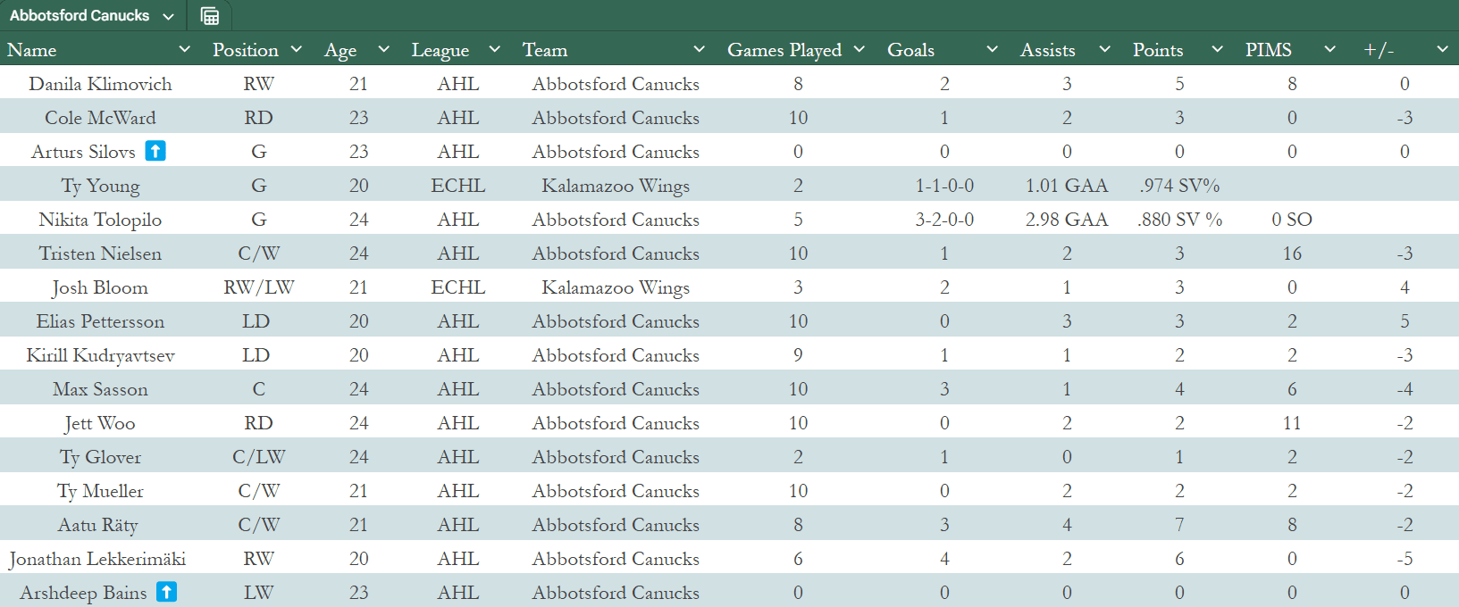The height and width of the screenshot is (607, 1459).
Task: Expand the League column filter arrow
Action: (495, 49)
